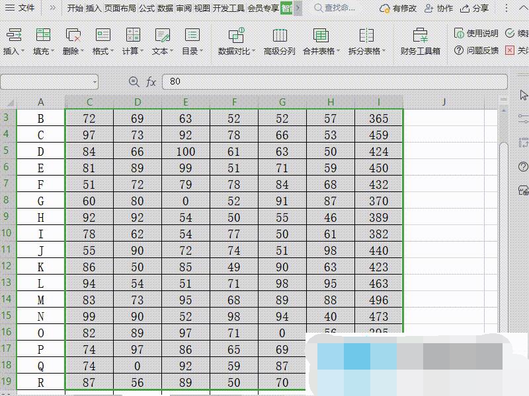This screenshot has height=396, width=529.
Task: Open the help icon in right sidebar
Action: (x=523, y=166)
